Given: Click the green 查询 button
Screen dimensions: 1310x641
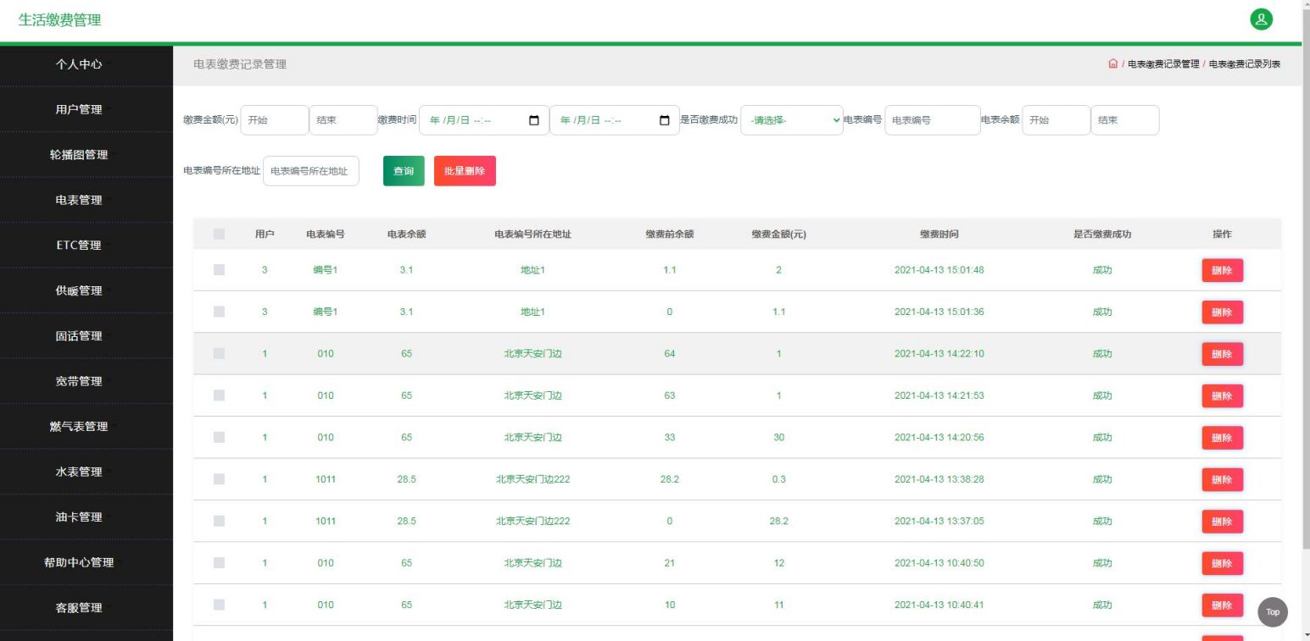Looking at the screenshot, I should tap(404, 171).
